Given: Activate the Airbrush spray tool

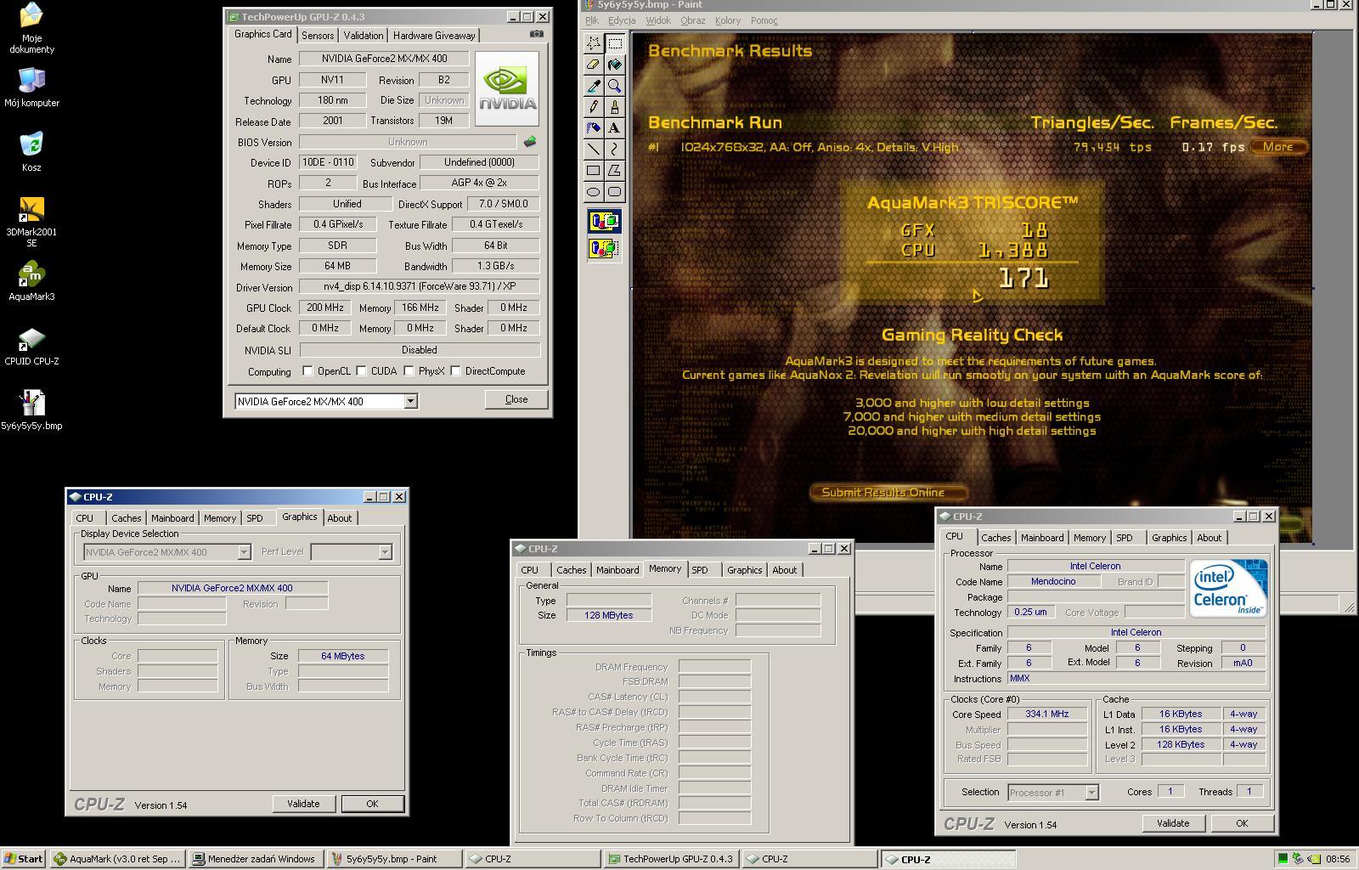Looking at the screenshot, I should (x=594, y=128).
